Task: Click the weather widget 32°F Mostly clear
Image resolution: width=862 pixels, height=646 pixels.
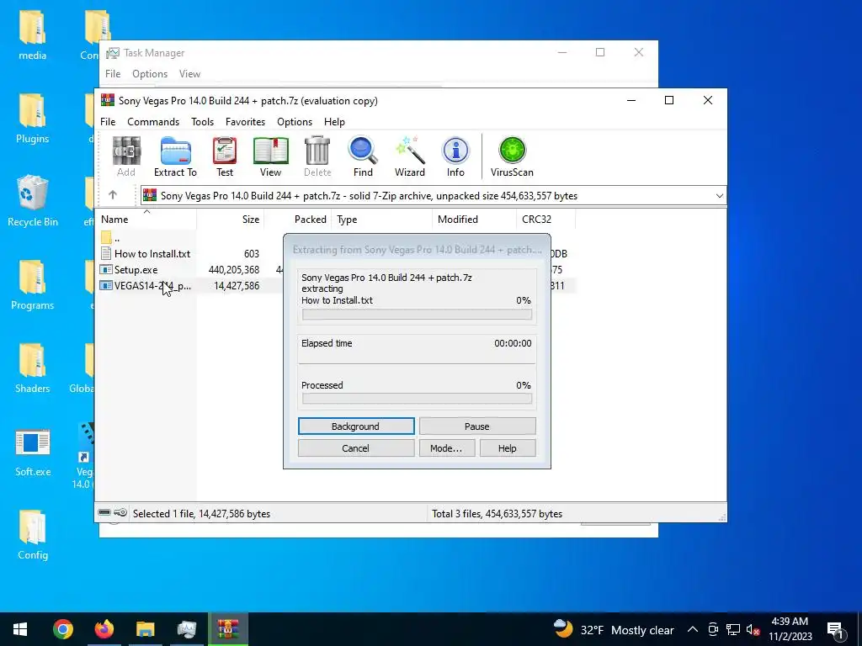Action: point(614,629)
